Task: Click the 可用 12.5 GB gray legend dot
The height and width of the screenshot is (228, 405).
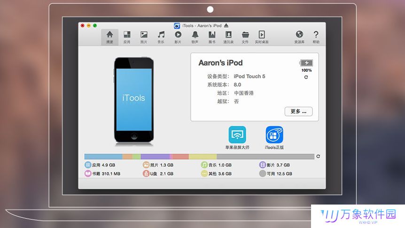Action: (262, 174)
